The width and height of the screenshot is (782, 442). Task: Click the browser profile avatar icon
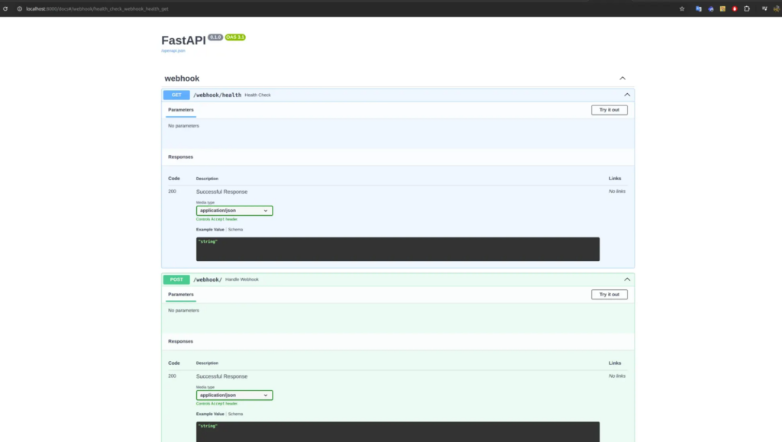click(x=776, y=8)
